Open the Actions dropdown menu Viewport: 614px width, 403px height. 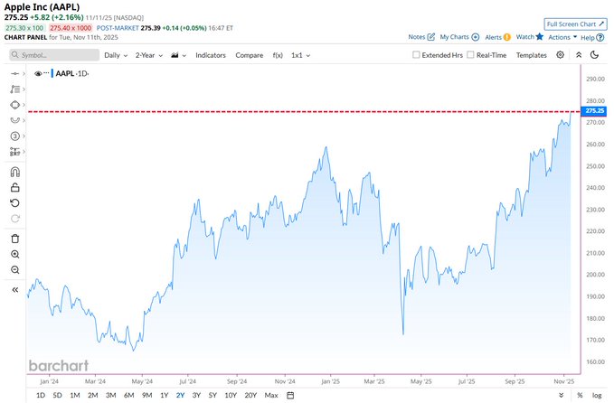point(562,37)
